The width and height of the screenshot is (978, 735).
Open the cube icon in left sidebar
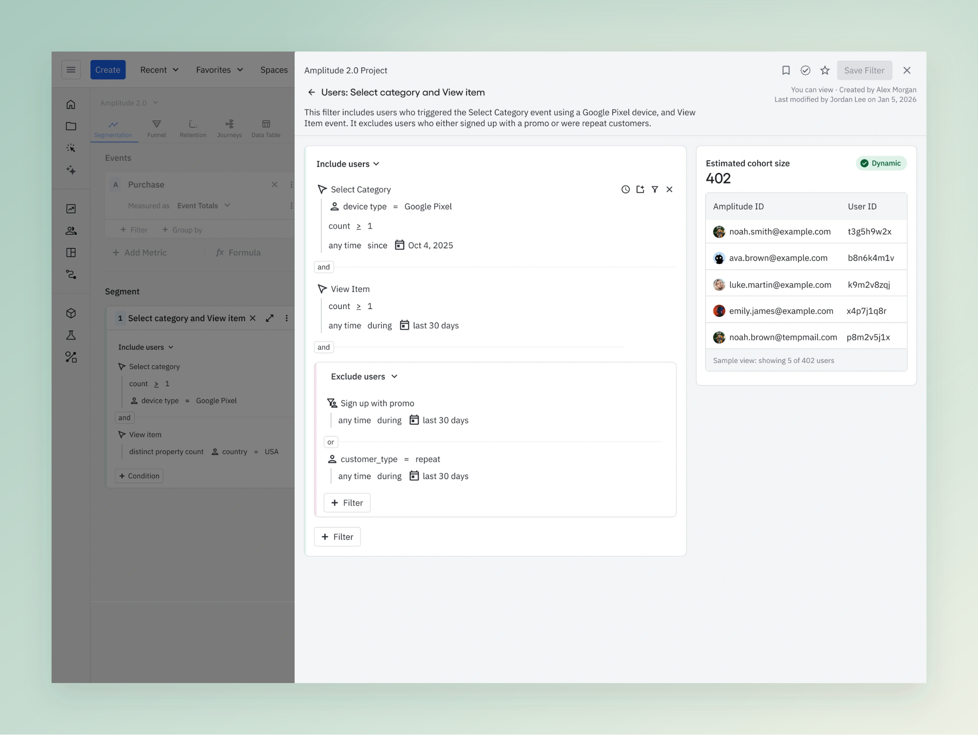tap(71, 313)
